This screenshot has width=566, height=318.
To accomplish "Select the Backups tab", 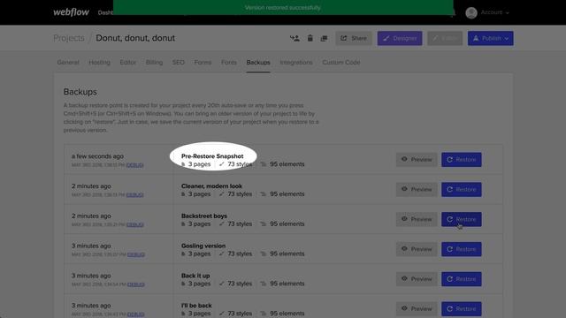I will [x=258, y=63].
